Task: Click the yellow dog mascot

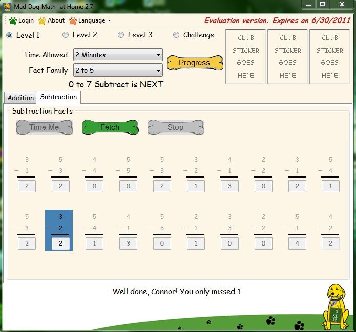Action: [336, 307]
